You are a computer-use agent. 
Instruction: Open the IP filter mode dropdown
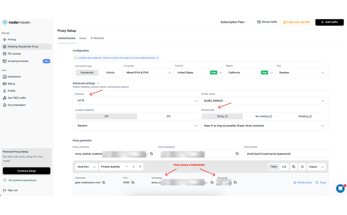click(x=264, y=101)
